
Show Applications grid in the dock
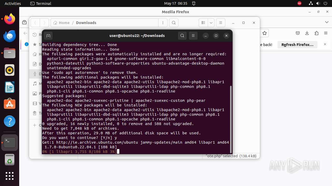(10, 176)
